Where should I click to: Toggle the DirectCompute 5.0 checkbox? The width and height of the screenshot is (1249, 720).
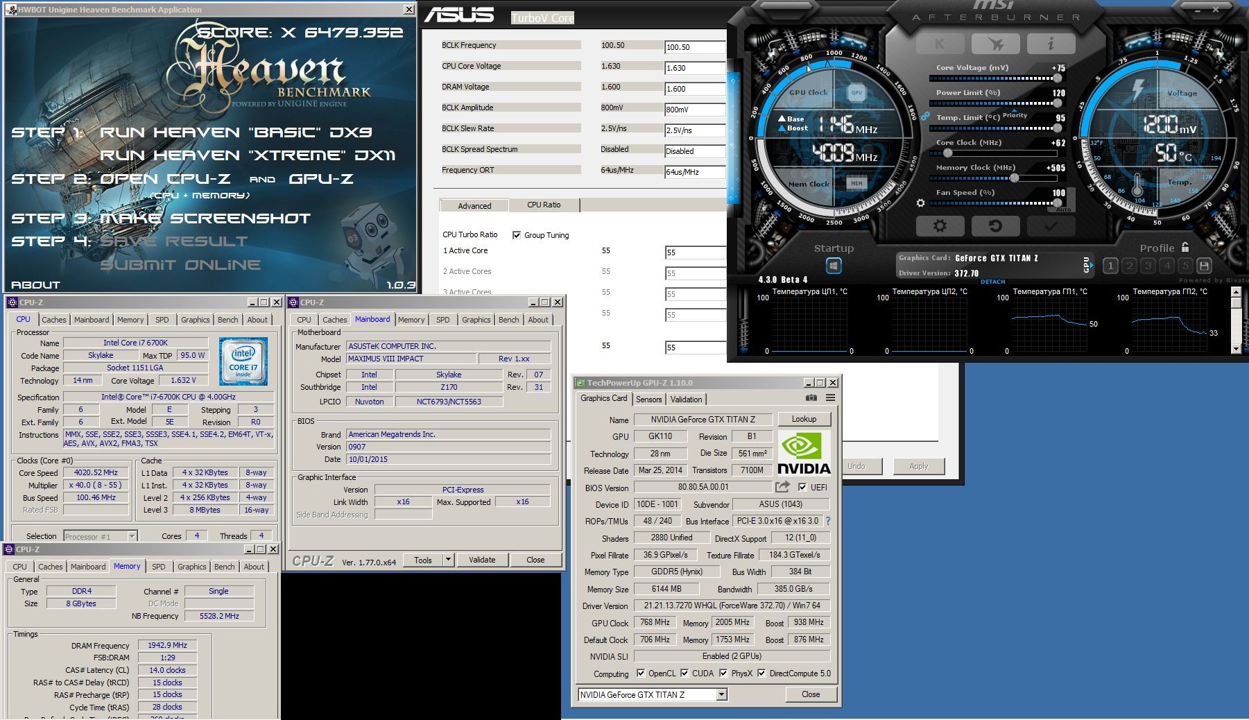click(x=761, y=673)
